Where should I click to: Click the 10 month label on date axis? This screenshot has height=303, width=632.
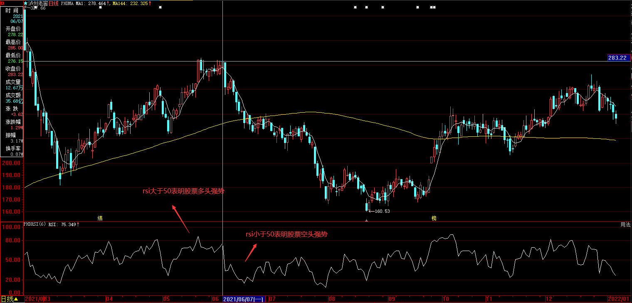point(446,299)
